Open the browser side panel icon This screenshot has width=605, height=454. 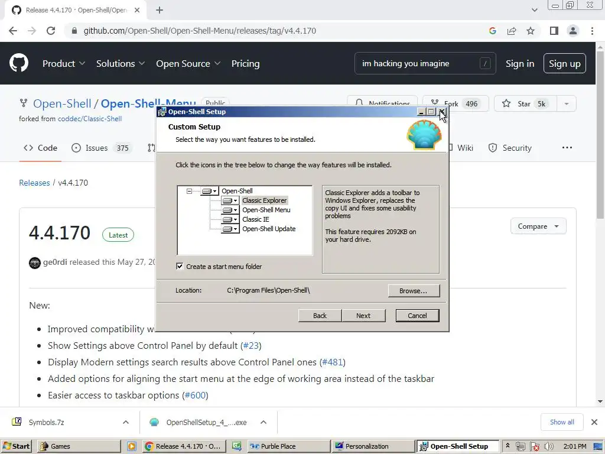coord(554,31)
